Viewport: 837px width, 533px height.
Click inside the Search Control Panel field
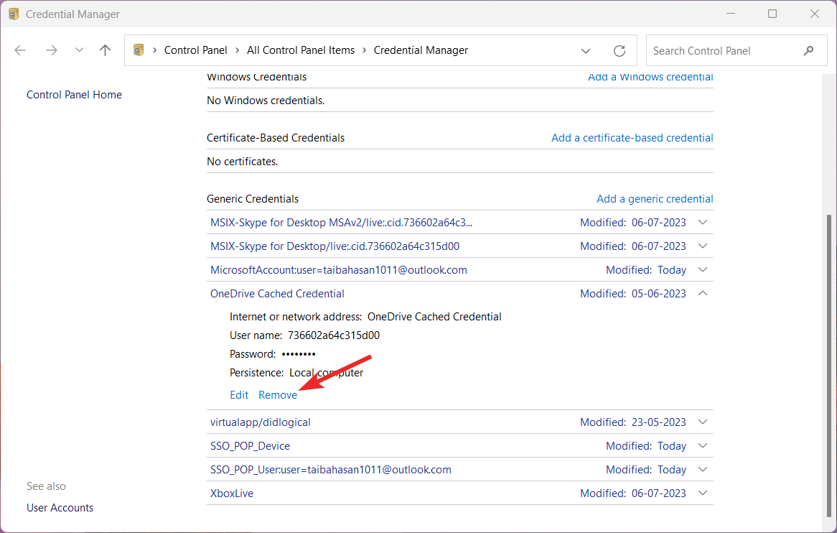(718, 50)
